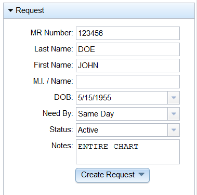
Task: Open the Need By dropdown arrow
Action: click(174, 114)
